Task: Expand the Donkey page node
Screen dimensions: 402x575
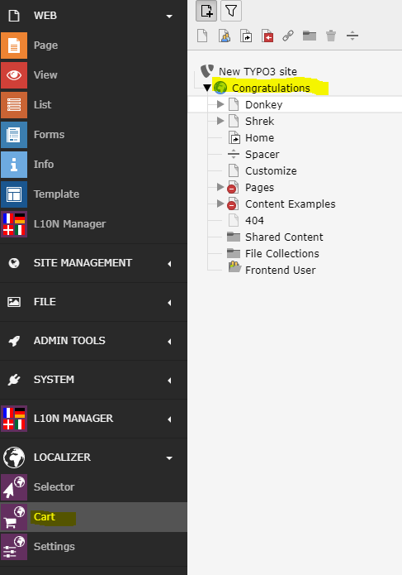Action: click(x=220, y=104)
